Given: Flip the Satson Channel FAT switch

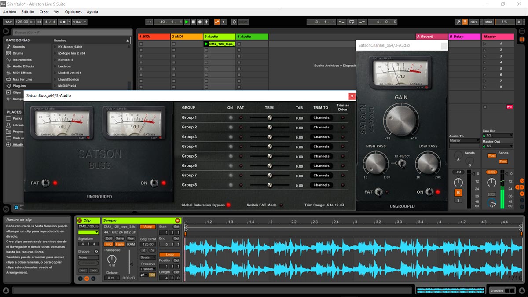Looking at the screenshot, I should pyautogui.click(x=379, y=192).
